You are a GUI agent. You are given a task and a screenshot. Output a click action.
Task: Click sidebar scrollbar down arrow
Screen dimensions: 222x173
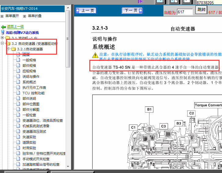[68, 167]
